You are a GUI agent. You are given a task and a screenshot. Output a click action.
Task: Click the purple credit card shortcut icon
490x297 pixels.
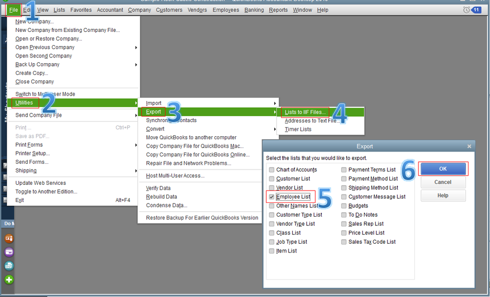click(9, 252)
